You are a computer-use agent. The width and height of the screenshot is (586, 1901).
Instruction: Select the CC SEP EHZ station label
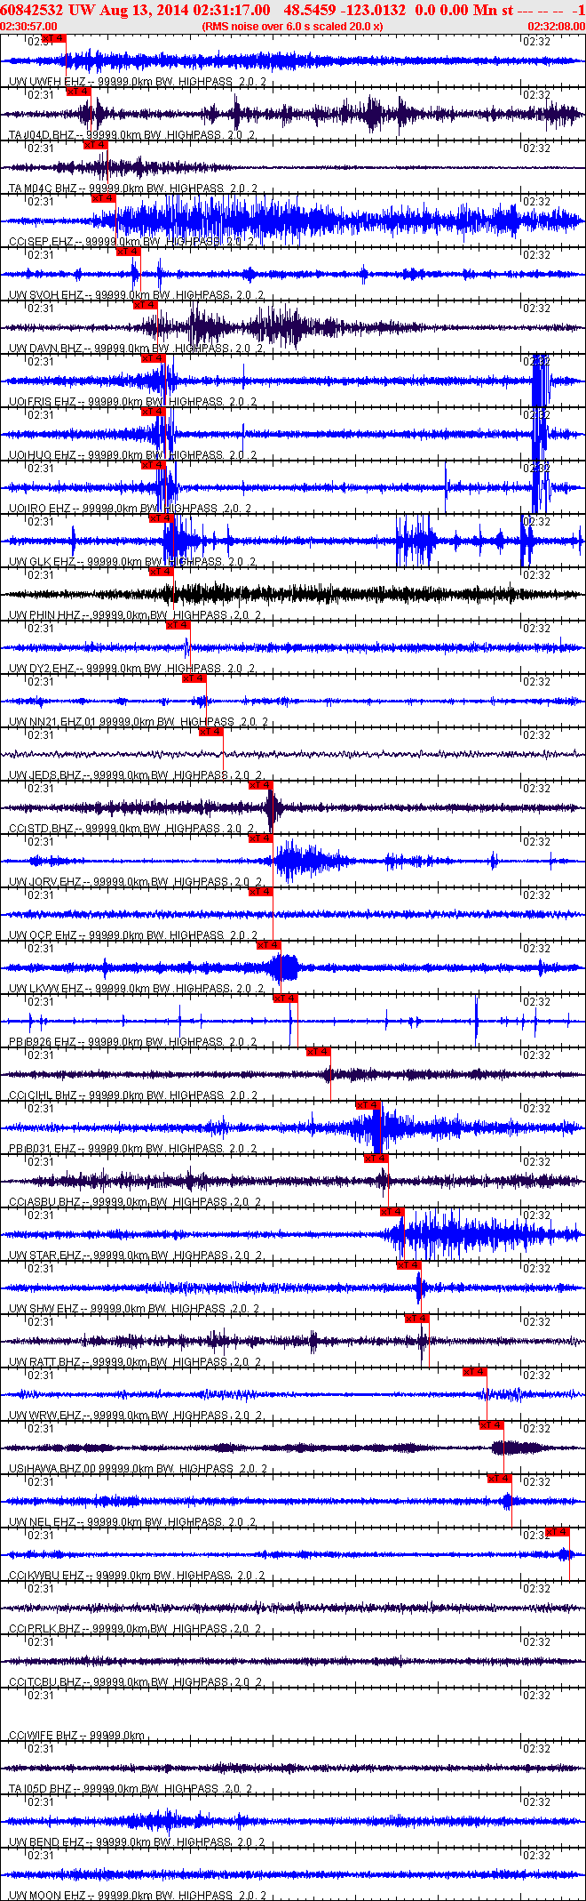(x=132, y=242)
